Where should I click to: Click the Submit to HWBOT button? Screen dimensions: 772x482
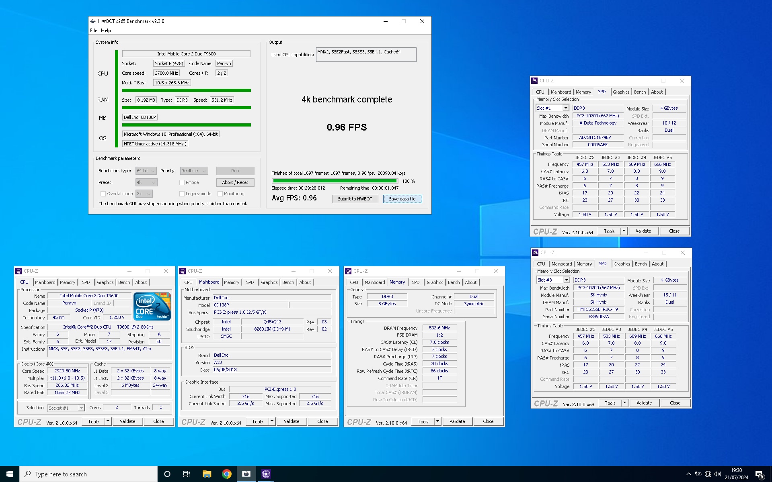click(355, 199)
